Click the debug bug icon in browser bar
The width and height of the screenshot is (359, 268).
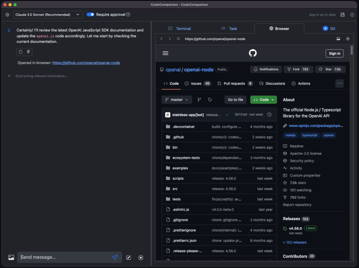(x=348, y=39)
